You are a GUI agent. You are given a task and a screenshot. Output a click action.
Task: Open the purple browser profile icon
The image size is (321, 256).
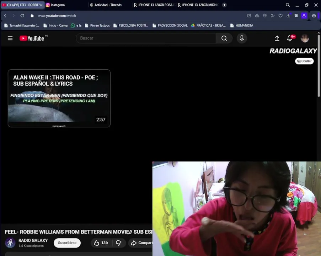[x=304, y=16]
